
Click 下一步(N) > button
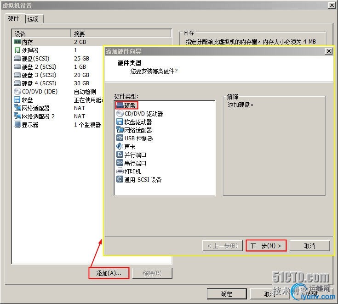coord(266,245)
